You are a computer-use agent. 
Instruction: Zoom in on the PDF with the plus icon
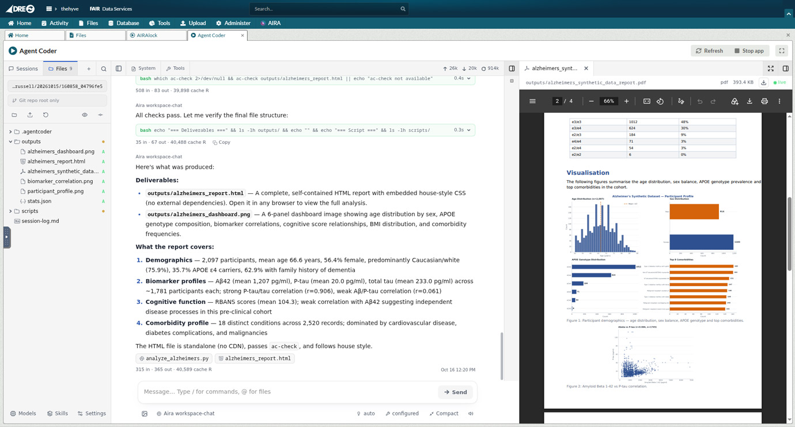click(627, 101)
